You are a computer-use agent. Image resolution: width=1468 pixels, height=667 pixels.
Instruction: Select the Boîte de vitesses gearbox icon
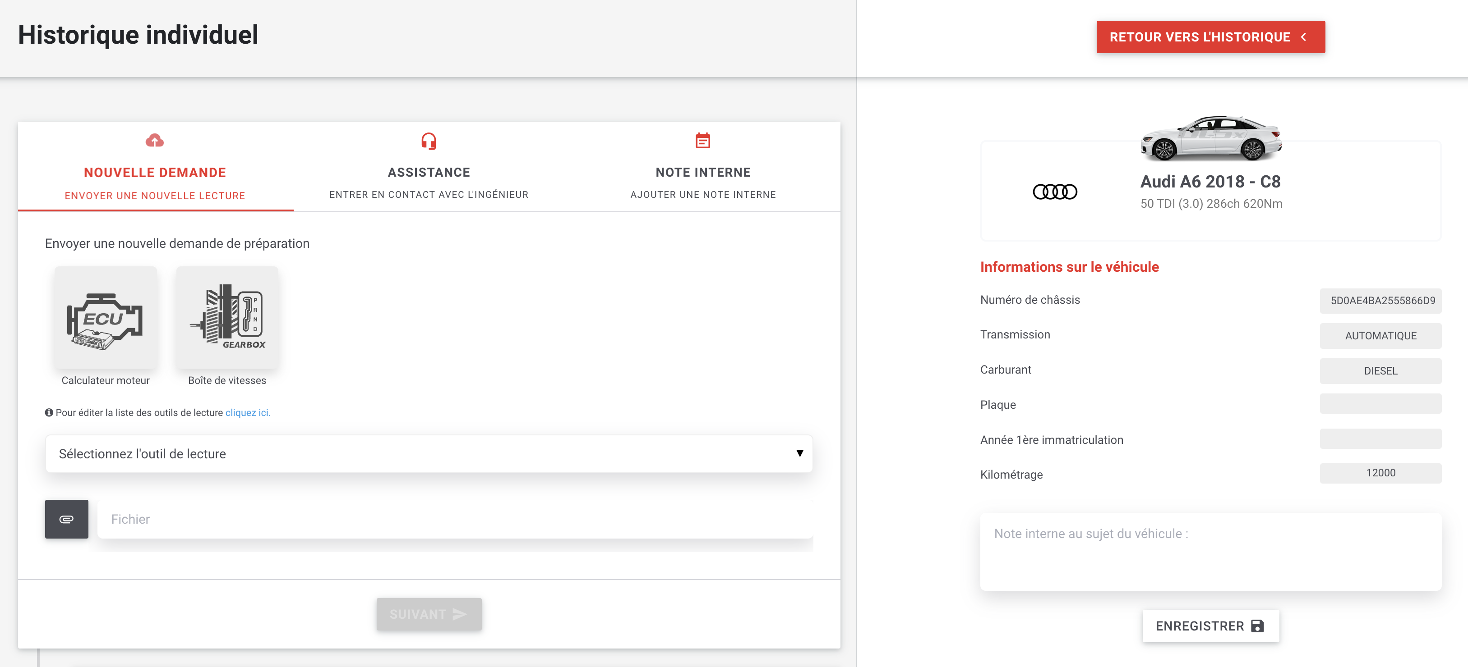point(227,319)
